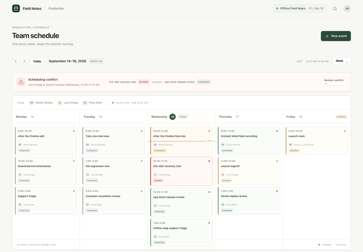Open search with the magnifier icon
The image size is (363, 252).
335,9
